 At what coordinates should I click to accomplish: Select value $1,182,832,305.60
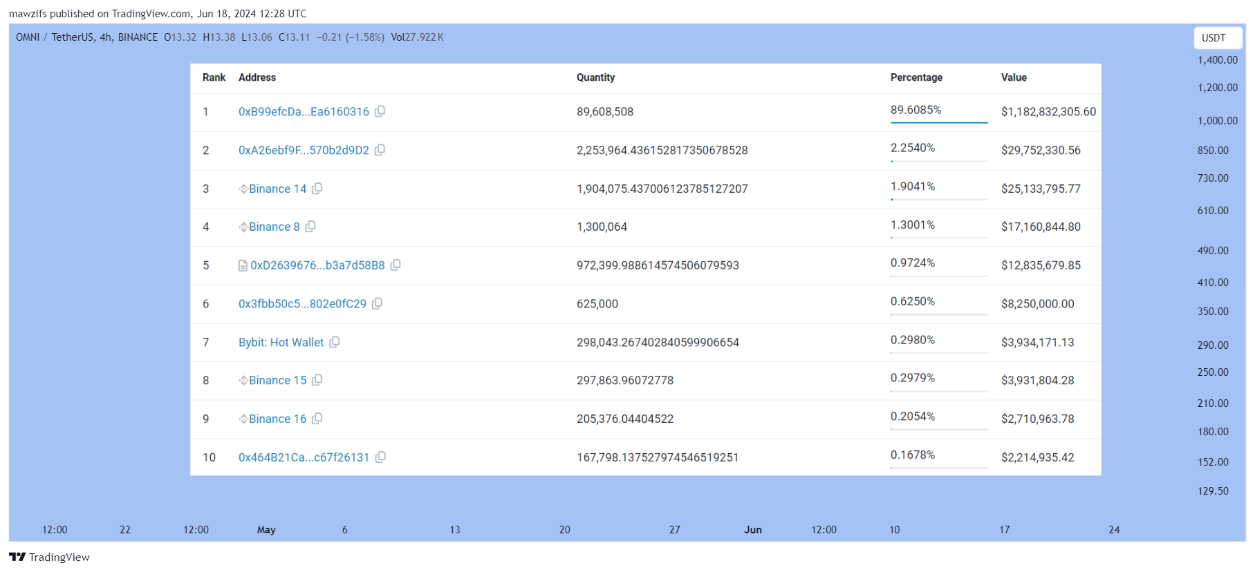[1048, 112]
